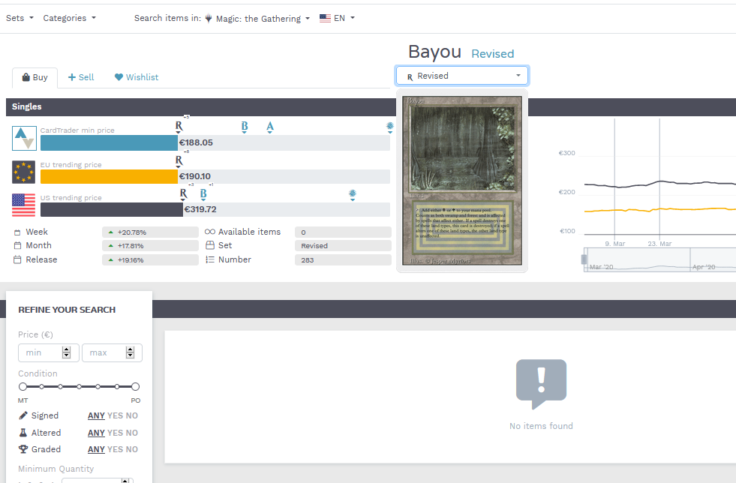Switch to the Sell tab
Viewport: 736px width, 483px height.
(81, 77)
